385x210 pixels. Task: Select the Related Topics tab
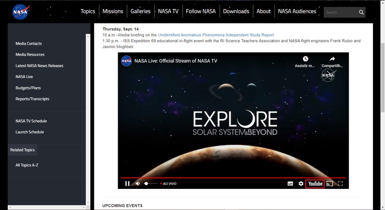(x=22, y=150)
